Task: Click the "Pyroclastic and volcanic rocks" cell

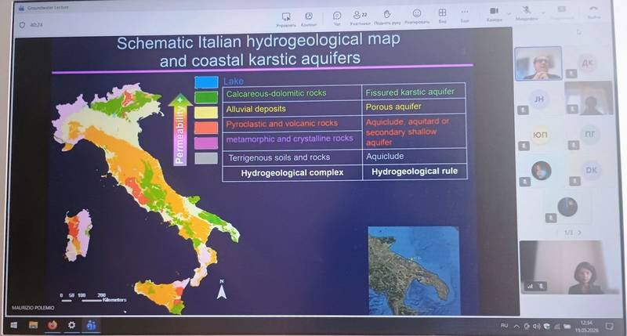Action: (292, 124)
